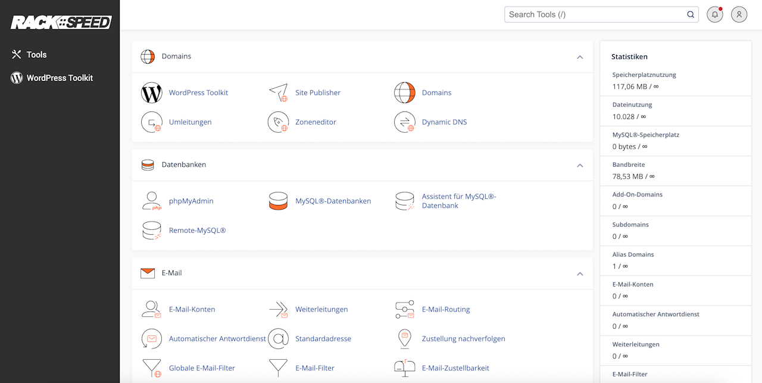Open Zustellung nachverfolgen link

(463, 339)
